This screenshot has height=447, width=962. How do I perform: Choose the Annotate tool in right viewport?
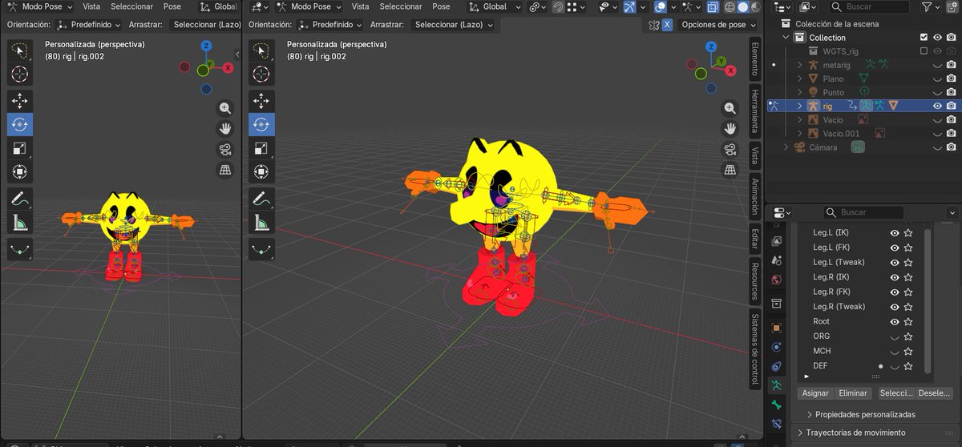coord(261,198)
